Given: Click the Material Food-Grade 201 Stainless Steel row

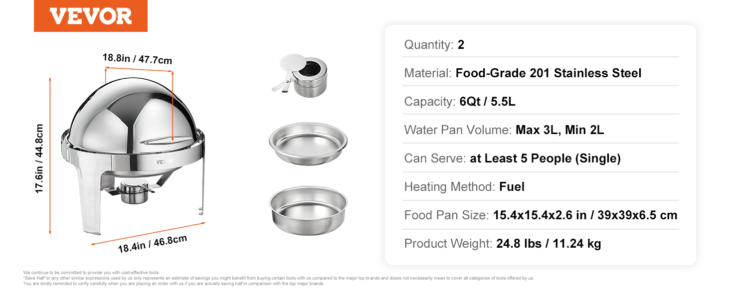Looking at the screenshot, I should point(541,73).
